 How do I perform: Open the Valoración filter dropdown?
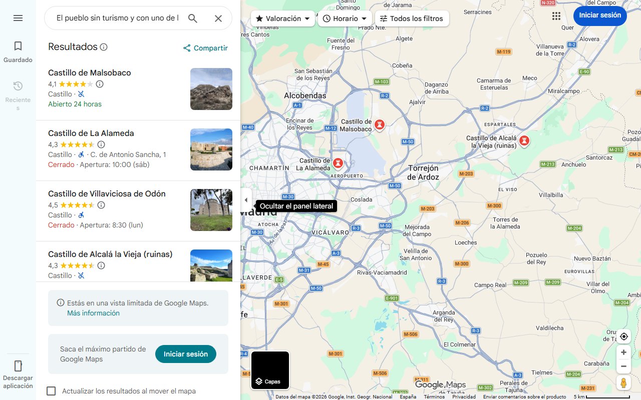pos(282,18)
